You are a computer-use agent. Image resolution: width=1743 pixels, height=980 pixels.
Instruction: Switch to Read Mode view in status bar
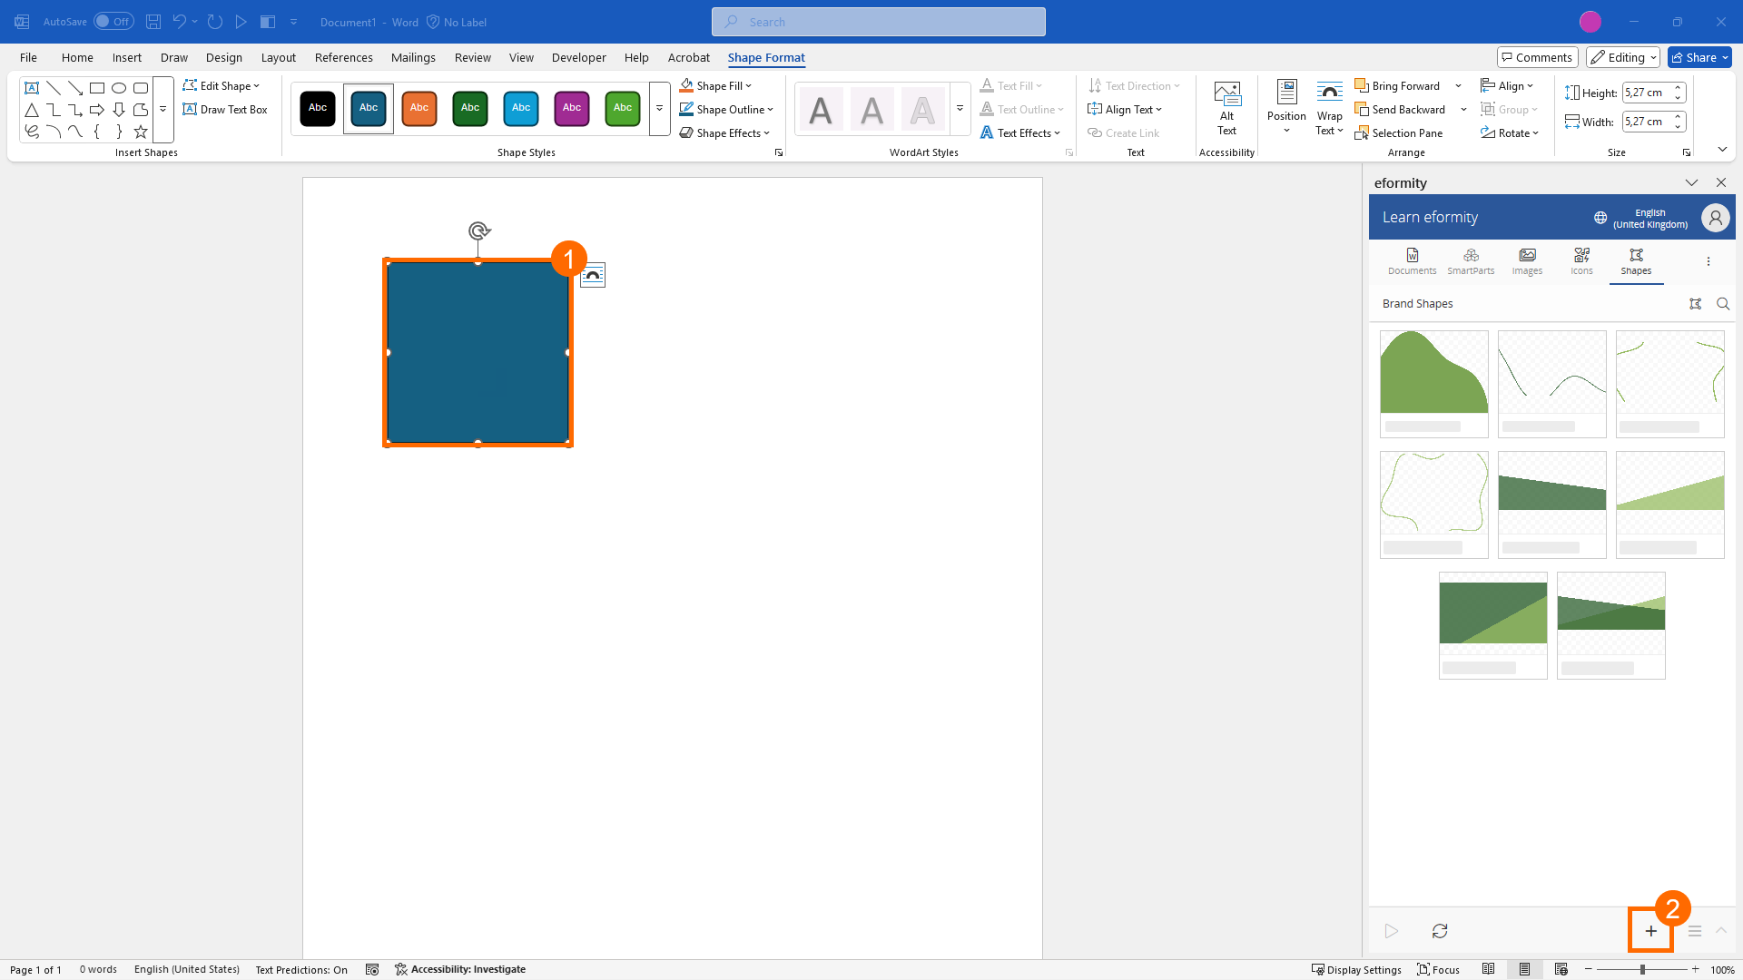[x=1488, y=969]
